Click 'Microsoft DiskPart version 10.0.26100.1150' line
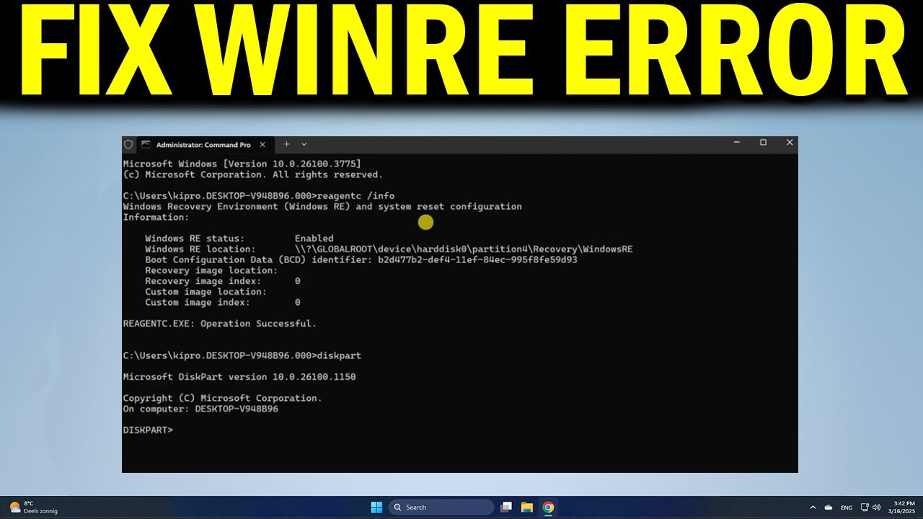This screenshot has width=923, height=519. [x=239, y=377]
